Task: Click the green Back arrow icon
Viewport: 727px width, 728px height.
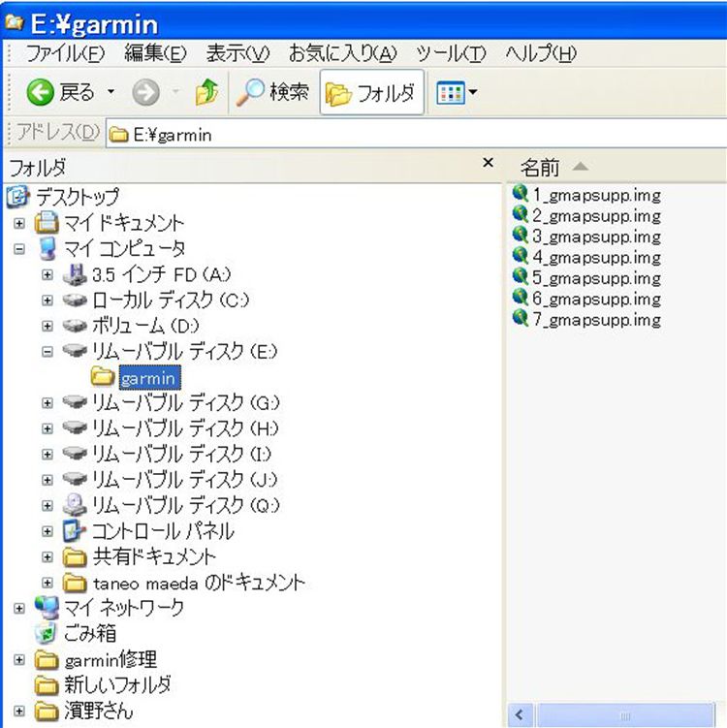Action: coord(41,92)
